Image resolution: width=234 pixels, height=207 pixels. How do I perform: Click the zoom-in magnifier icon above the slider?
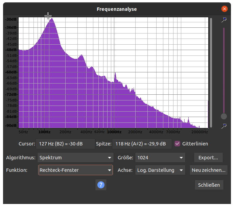(224, 20)
